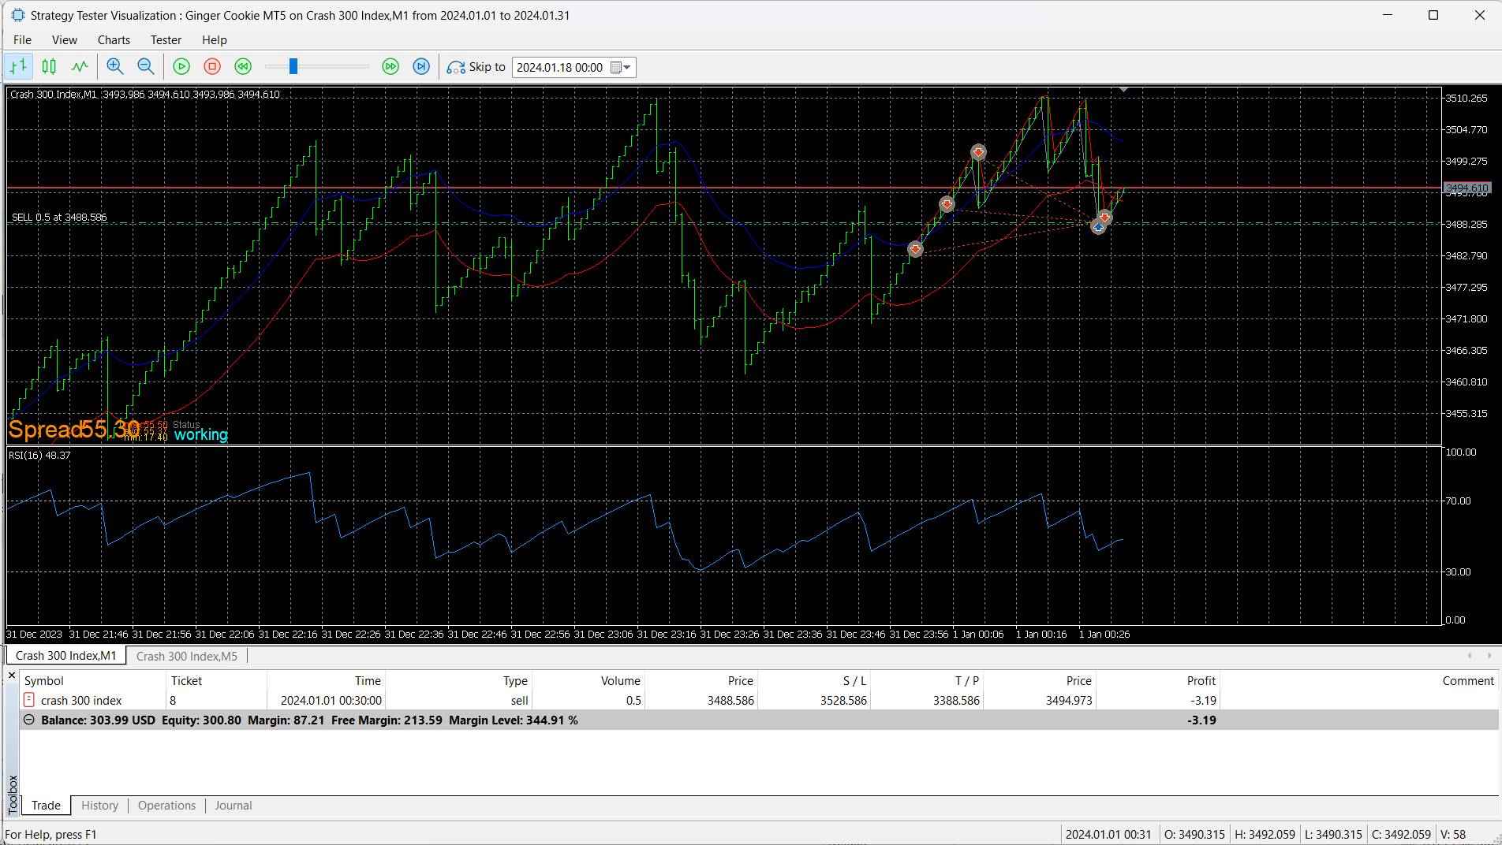The image size is (1502, 845).
Task: Select the crash 300 index sell order row
Action: [759, 701]
